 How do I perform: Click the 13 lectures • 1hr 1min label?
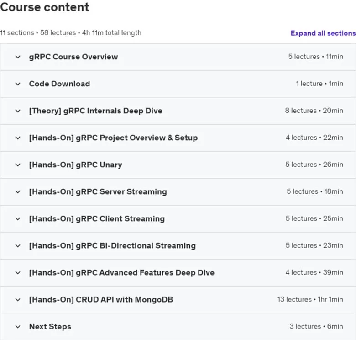pyautogui.click(x=310, y=299)
